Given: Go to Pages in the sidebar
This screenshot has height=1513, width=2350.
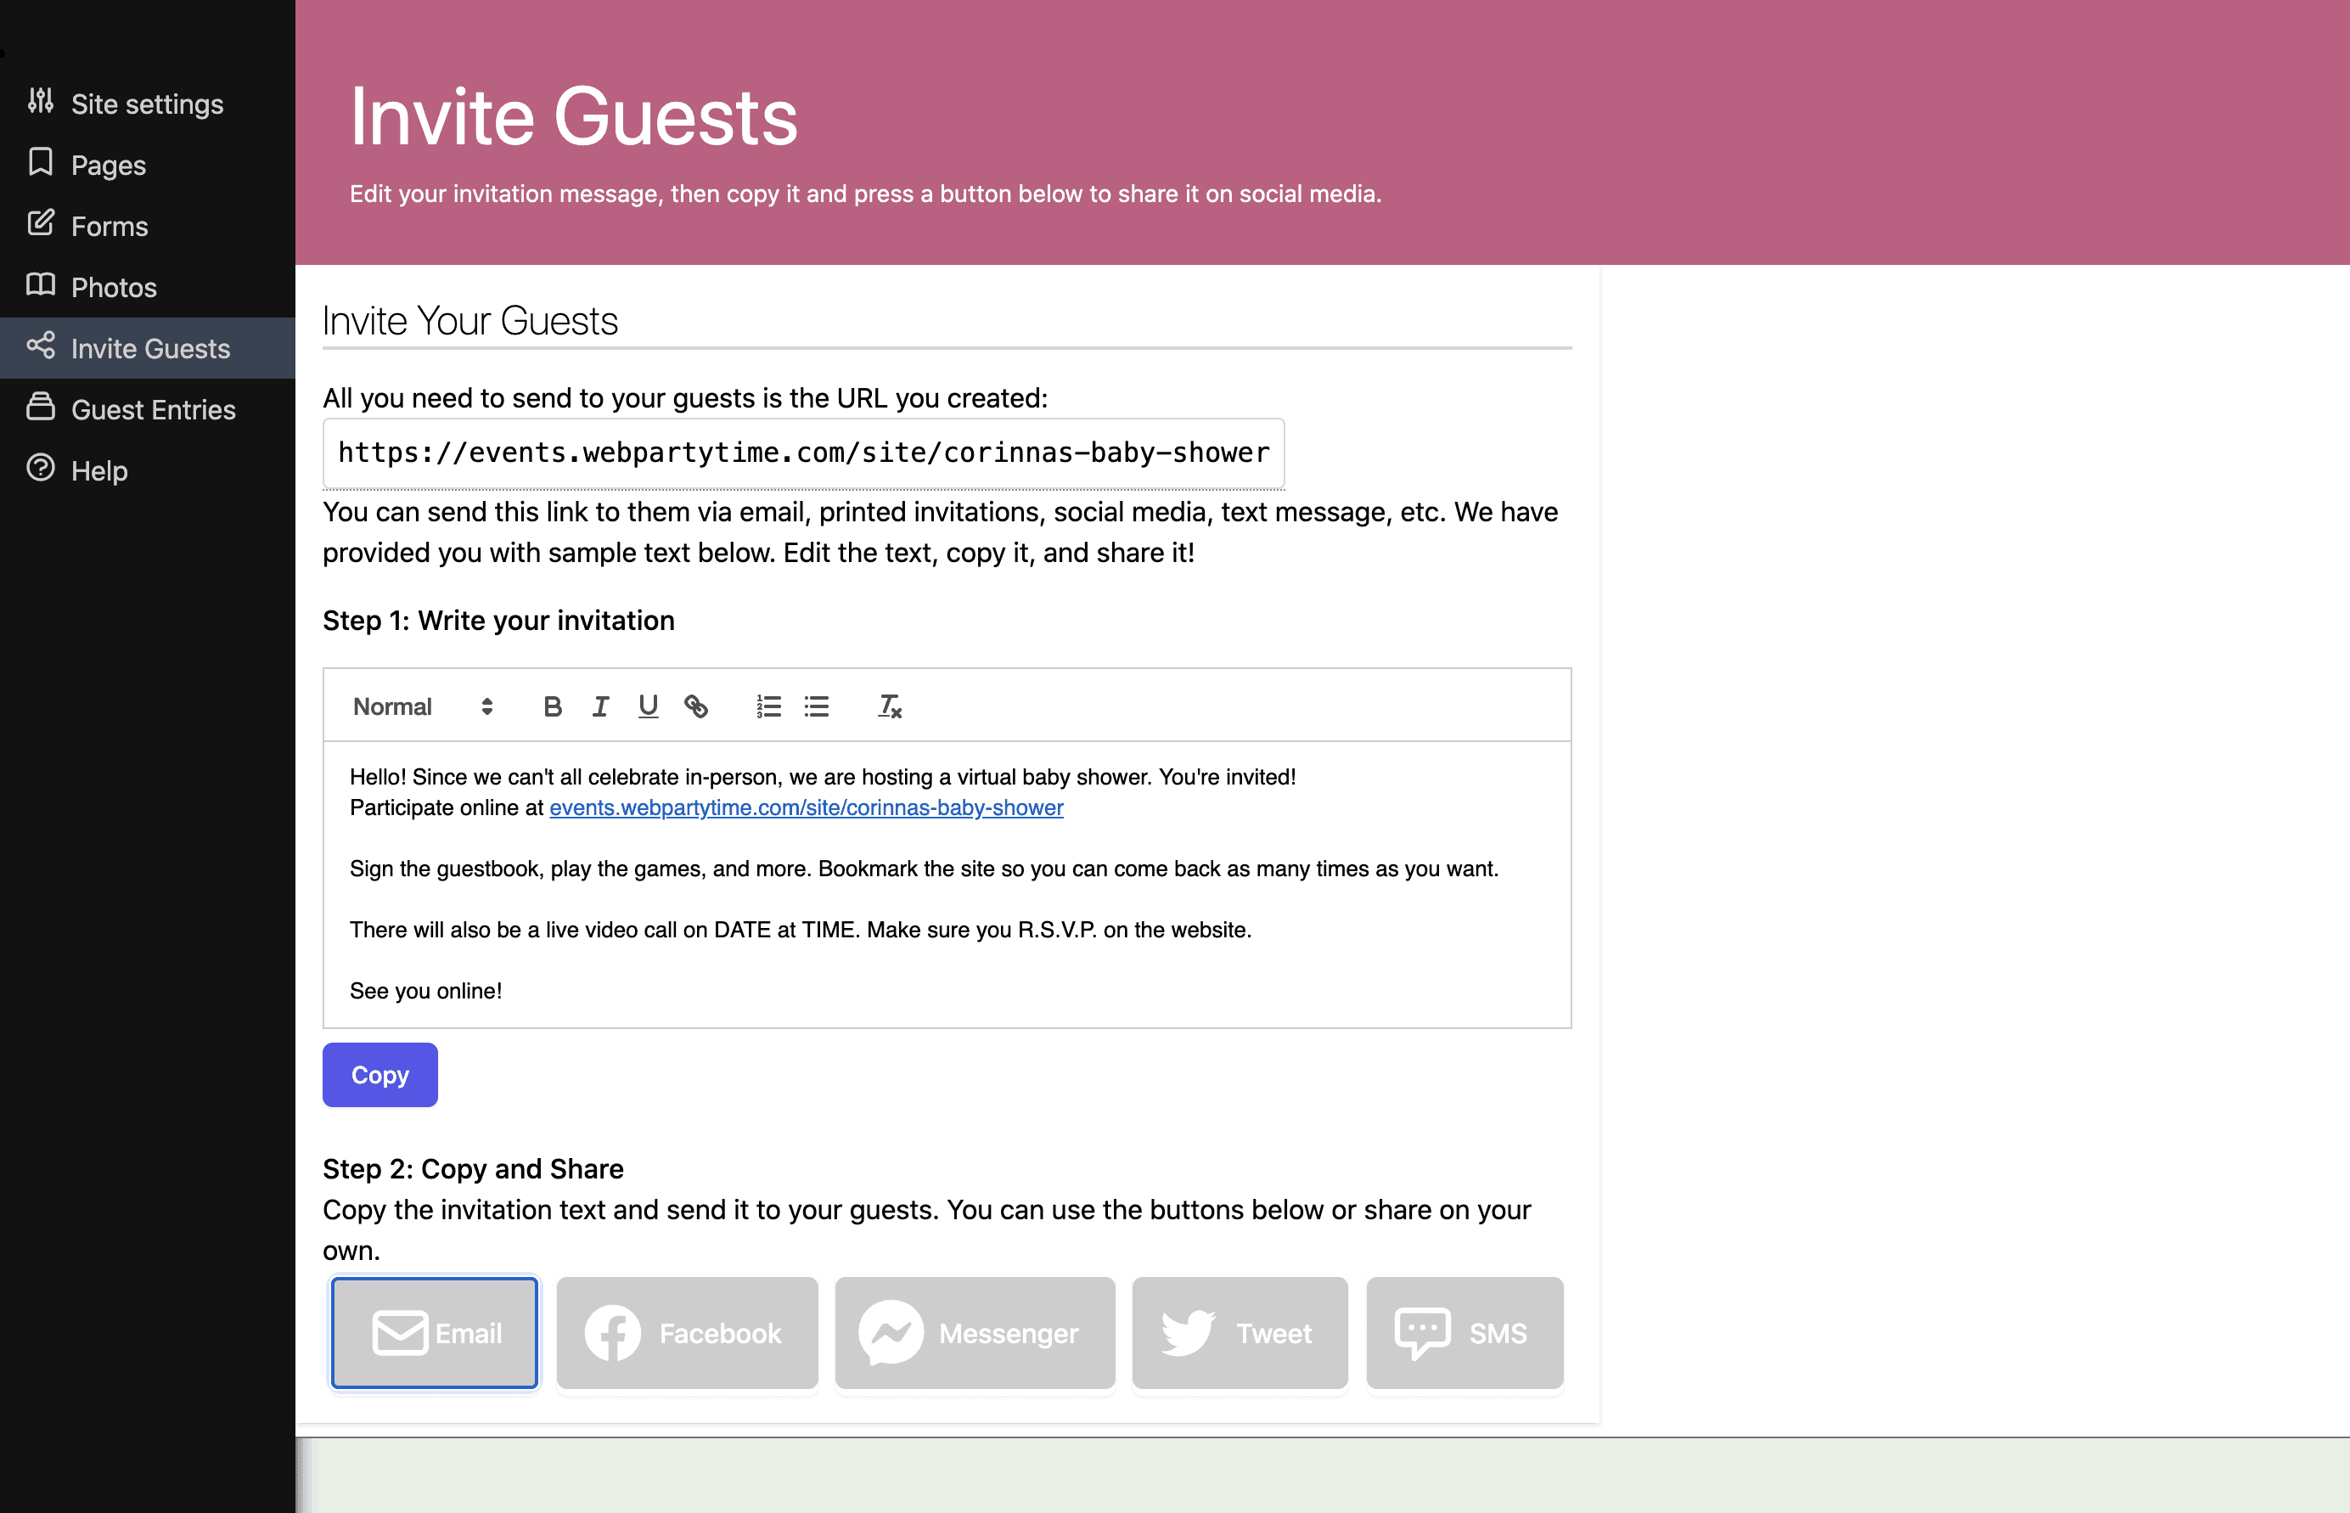Looking at the screenshot, I should (108, 164).
